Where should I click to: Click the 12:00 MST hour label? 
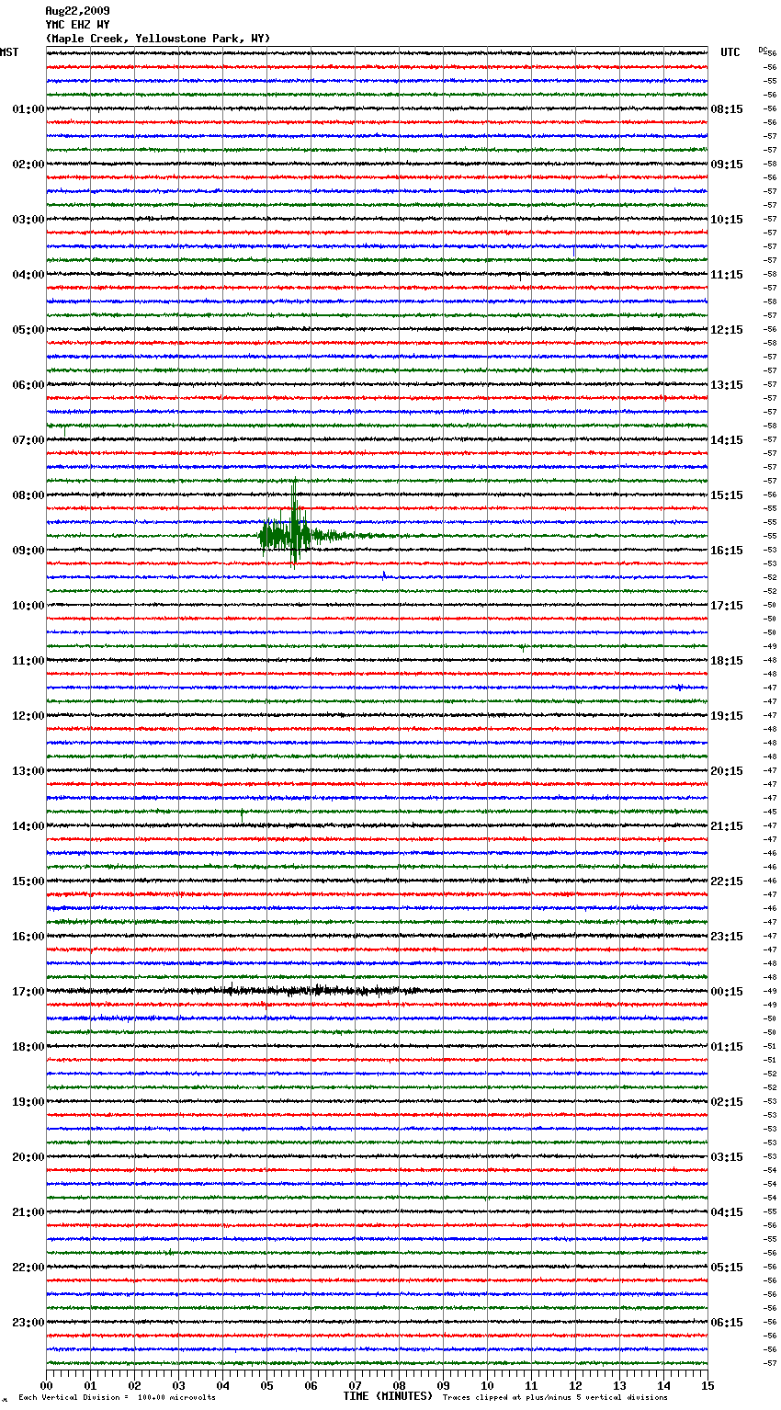(28, 716)
